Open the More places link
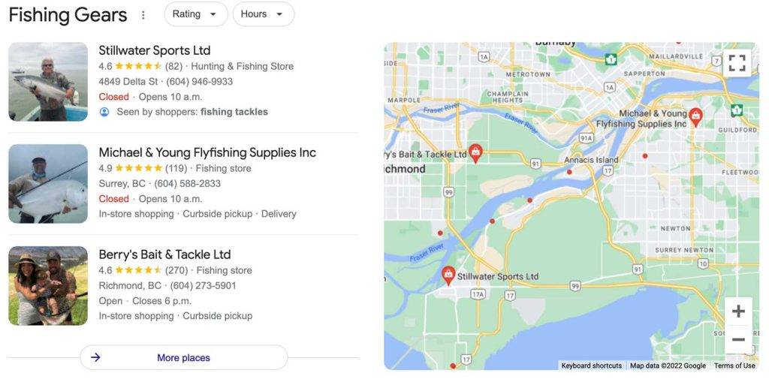 (183, 357)
